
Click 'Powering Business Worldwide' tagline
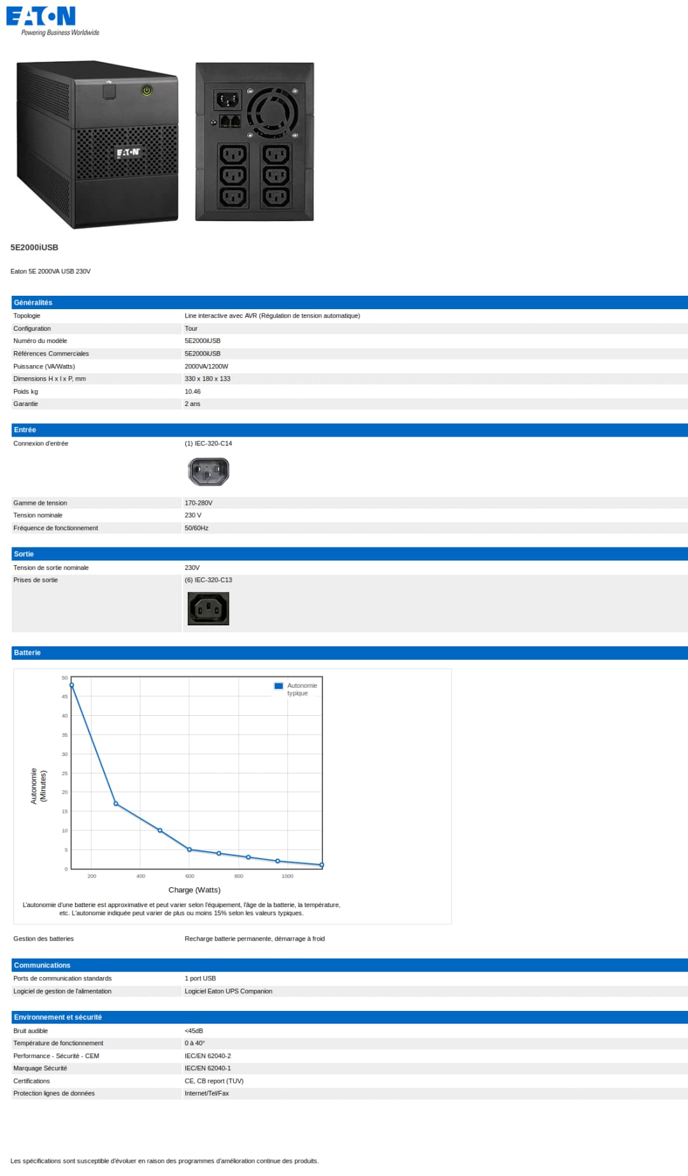tap(60, 33)
